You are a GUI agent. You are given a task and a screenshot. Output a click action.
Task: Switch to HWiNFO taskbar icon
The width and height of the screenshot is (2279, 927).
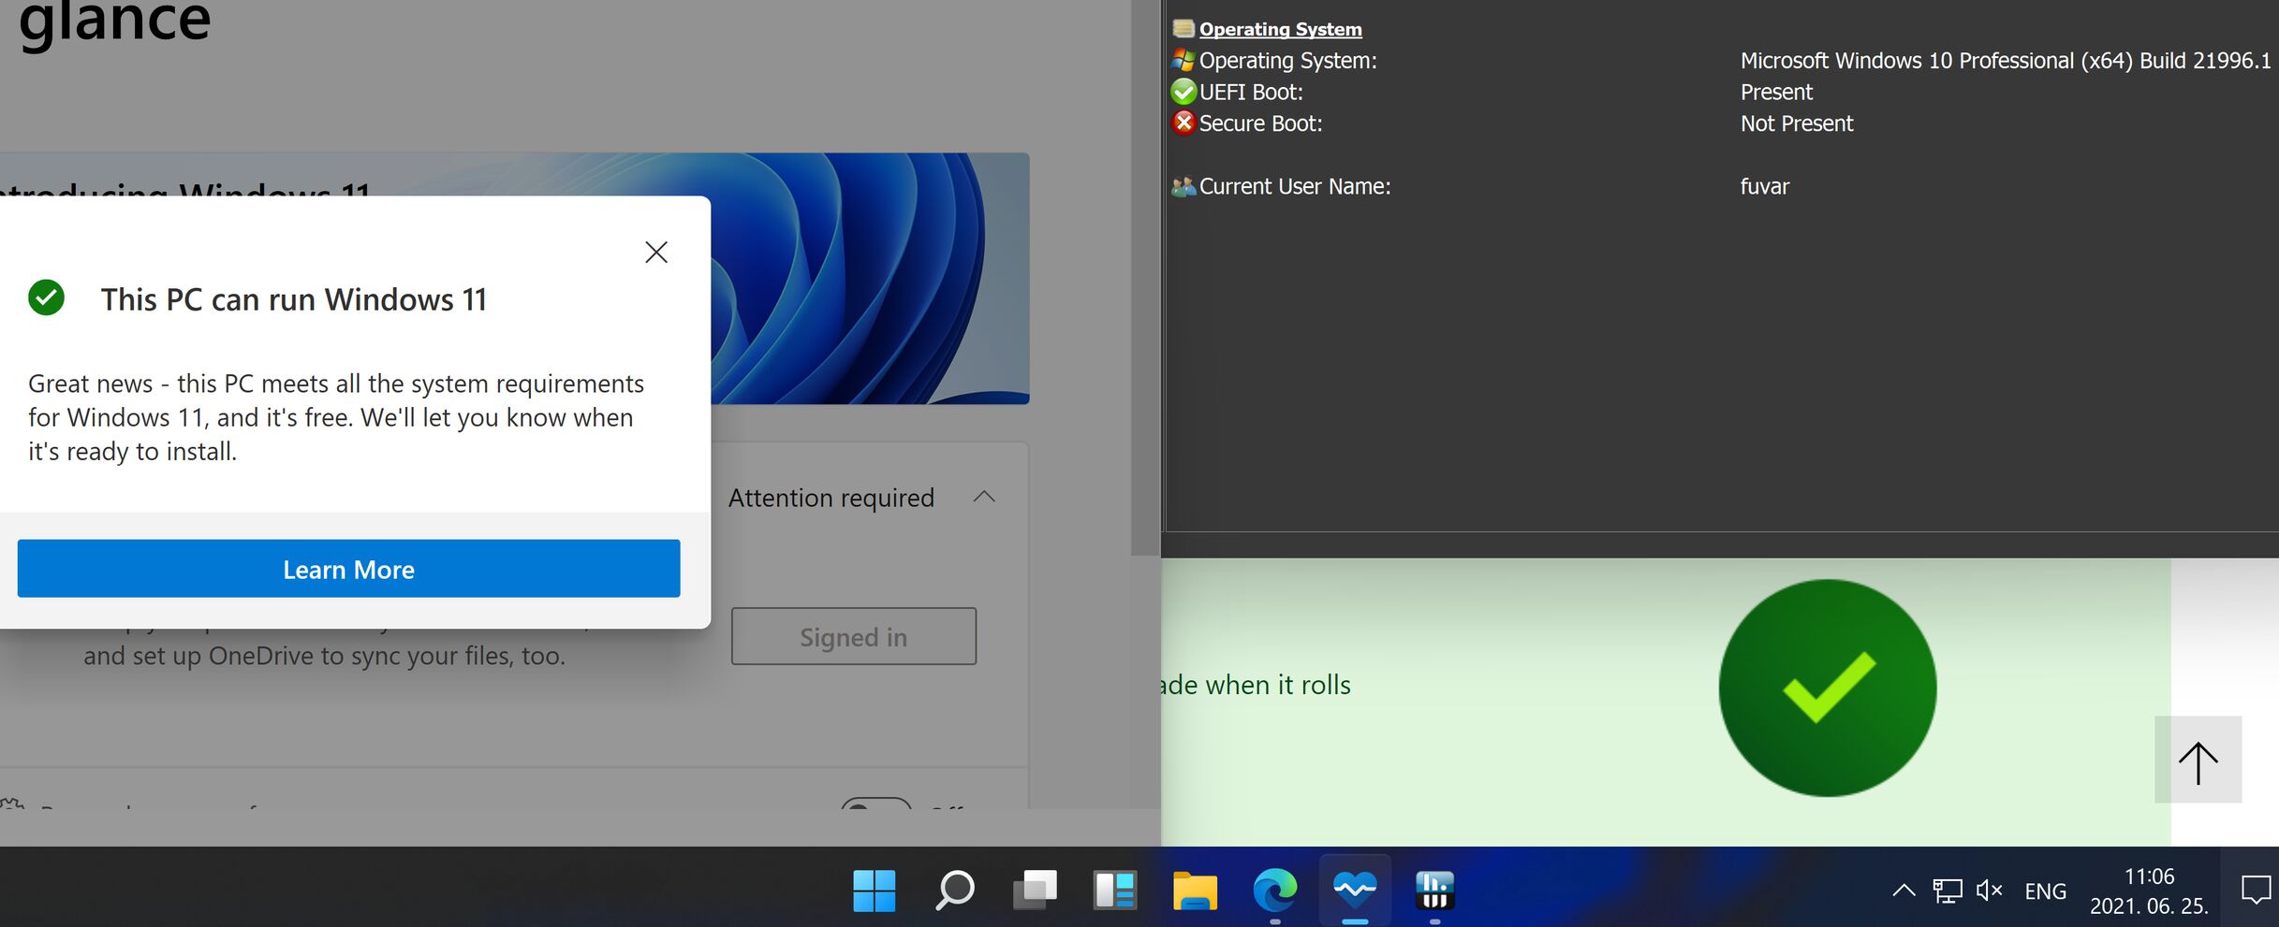click(1434, 890)
